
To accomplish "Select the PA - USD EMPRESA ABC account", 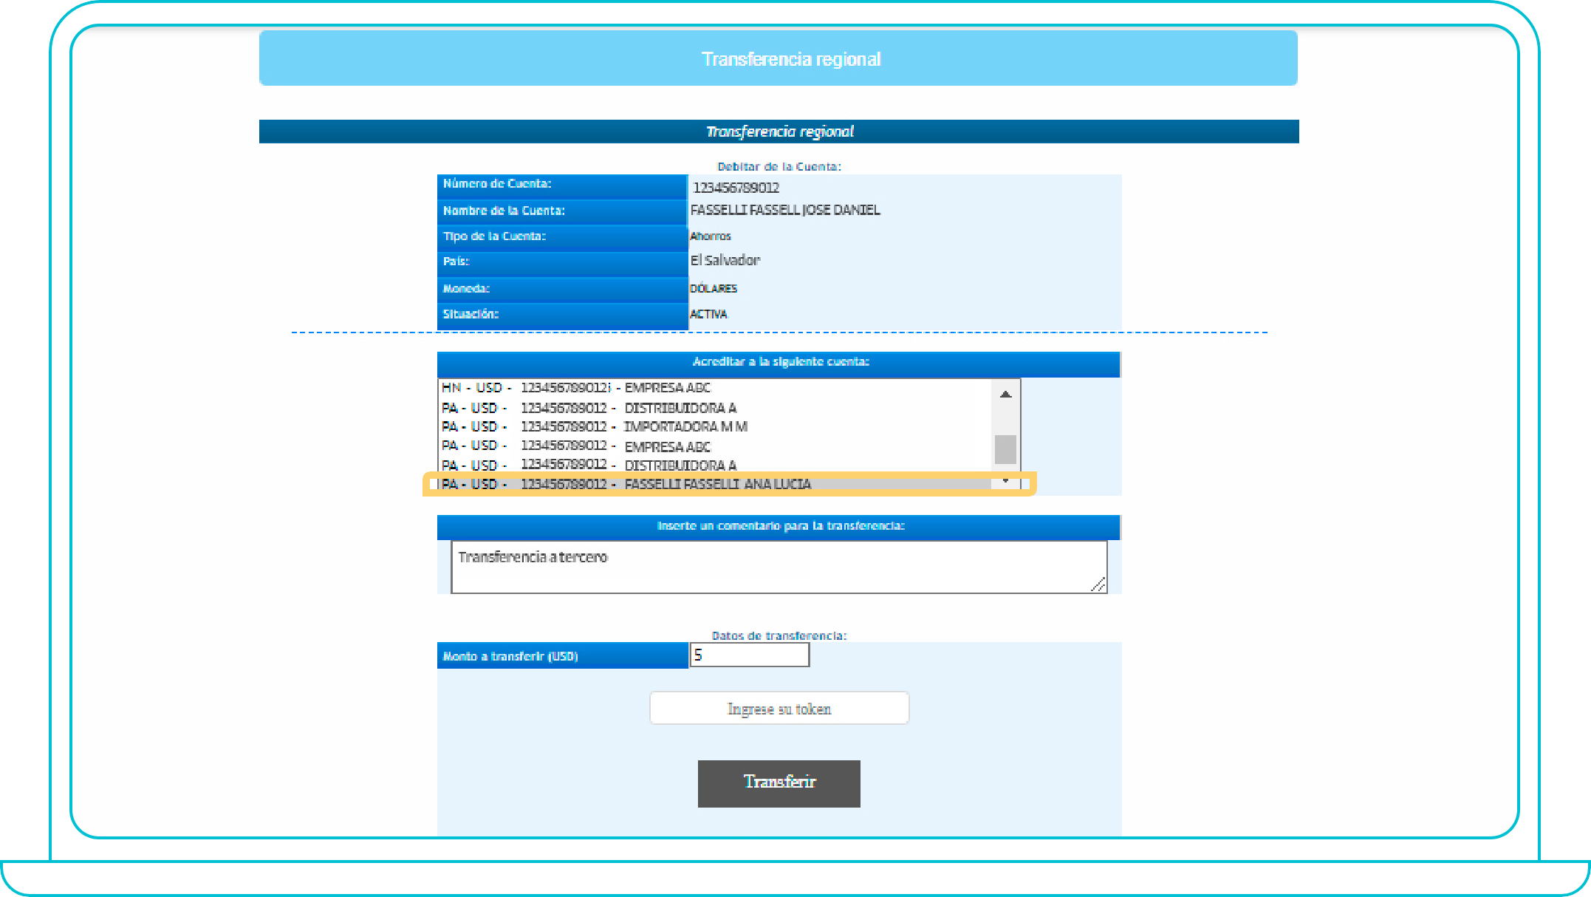I will click(576, 446).
